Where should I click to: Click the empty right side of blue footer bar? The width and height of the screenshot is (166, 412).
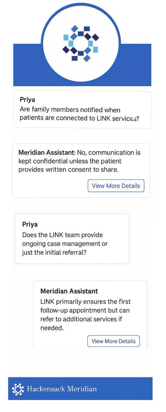125,389
